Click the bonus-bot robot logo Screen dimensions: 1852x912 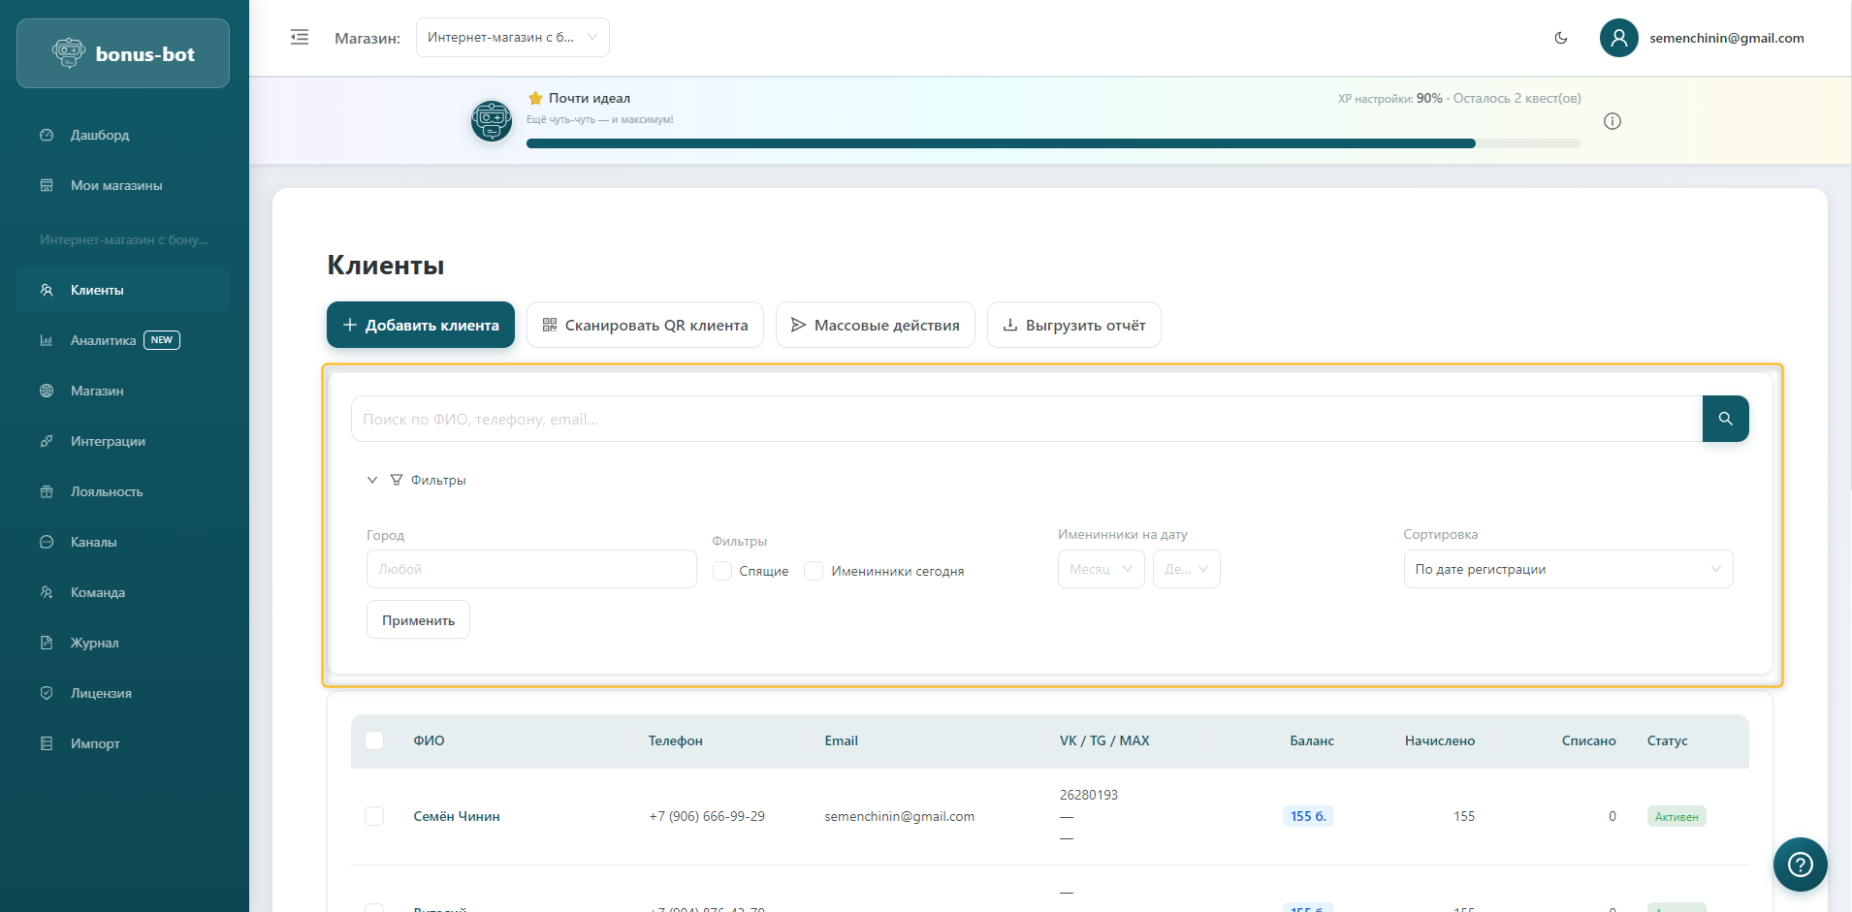pos(69,53)
